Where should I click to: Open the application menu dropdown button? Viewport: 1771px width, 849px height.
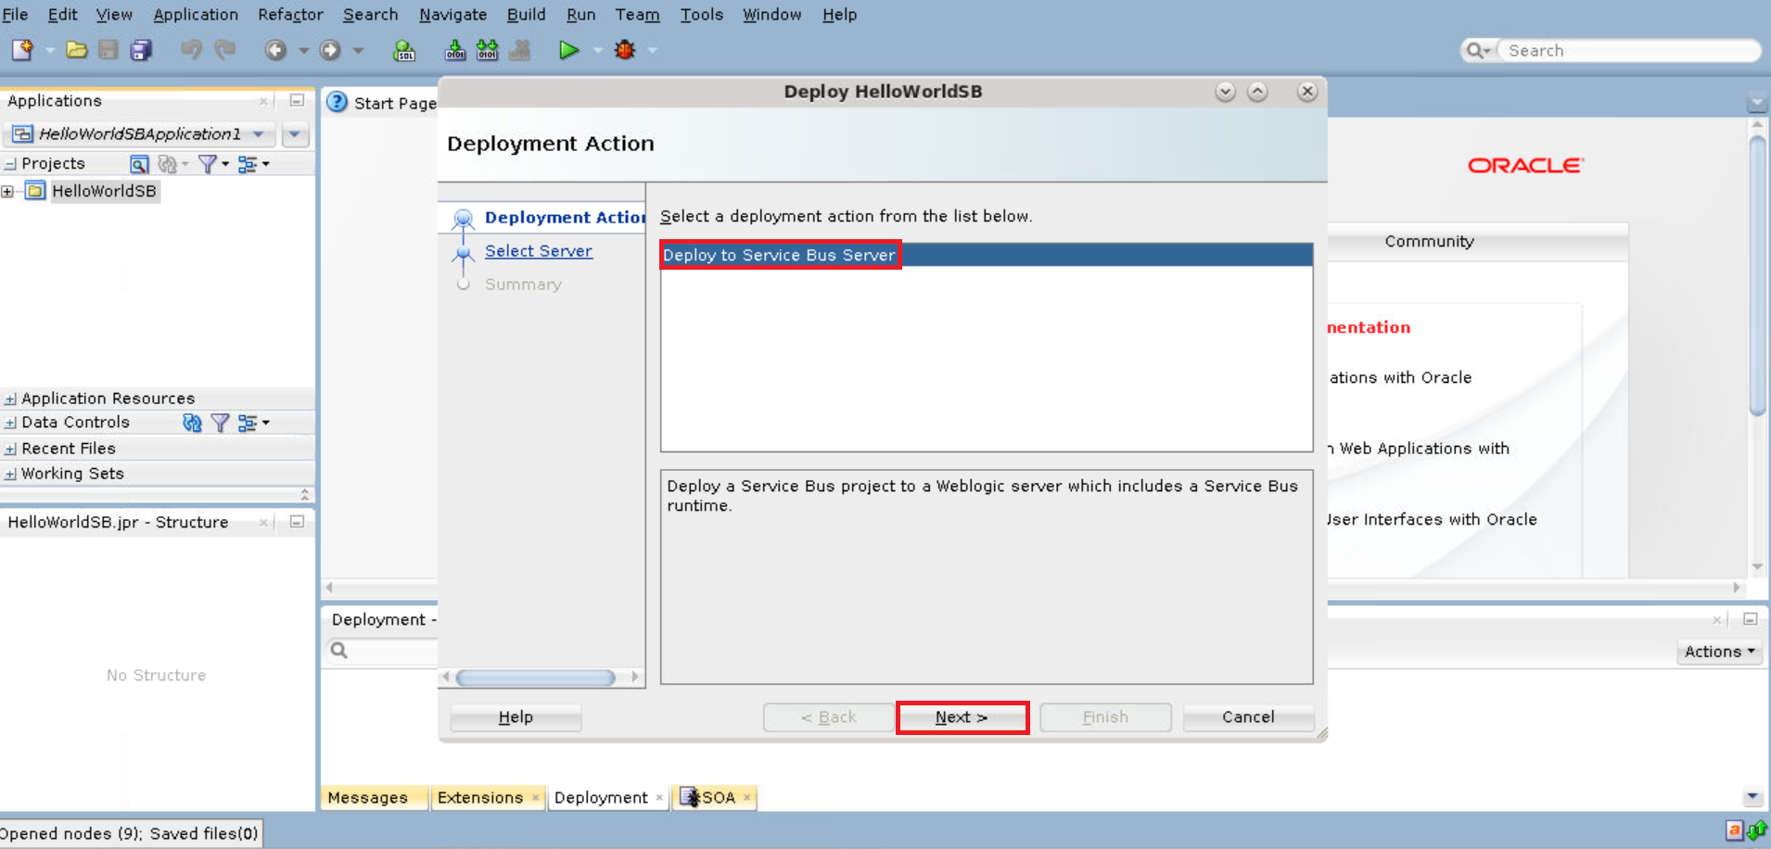(x=295, y=134)
